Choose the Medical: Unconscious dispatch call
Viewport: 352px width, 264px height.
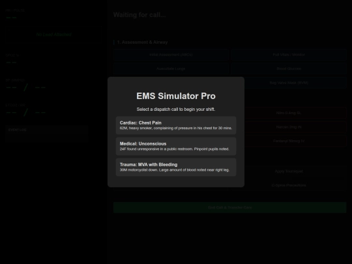pyautogui.click(x=176, y=146)
